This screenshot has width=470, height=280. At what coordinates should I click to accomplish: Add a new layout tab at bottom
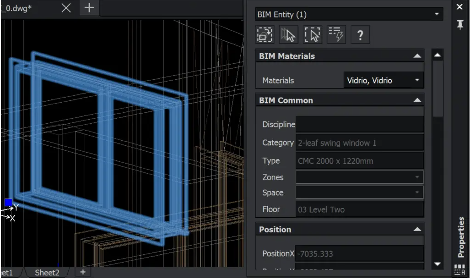point(83,272)
